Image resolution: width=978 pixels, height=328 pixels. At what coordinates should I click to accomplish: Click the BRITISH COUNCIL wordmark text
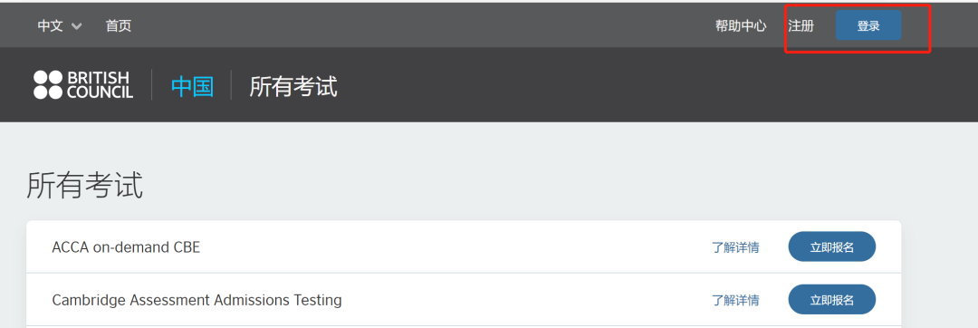tap(100, 85)
